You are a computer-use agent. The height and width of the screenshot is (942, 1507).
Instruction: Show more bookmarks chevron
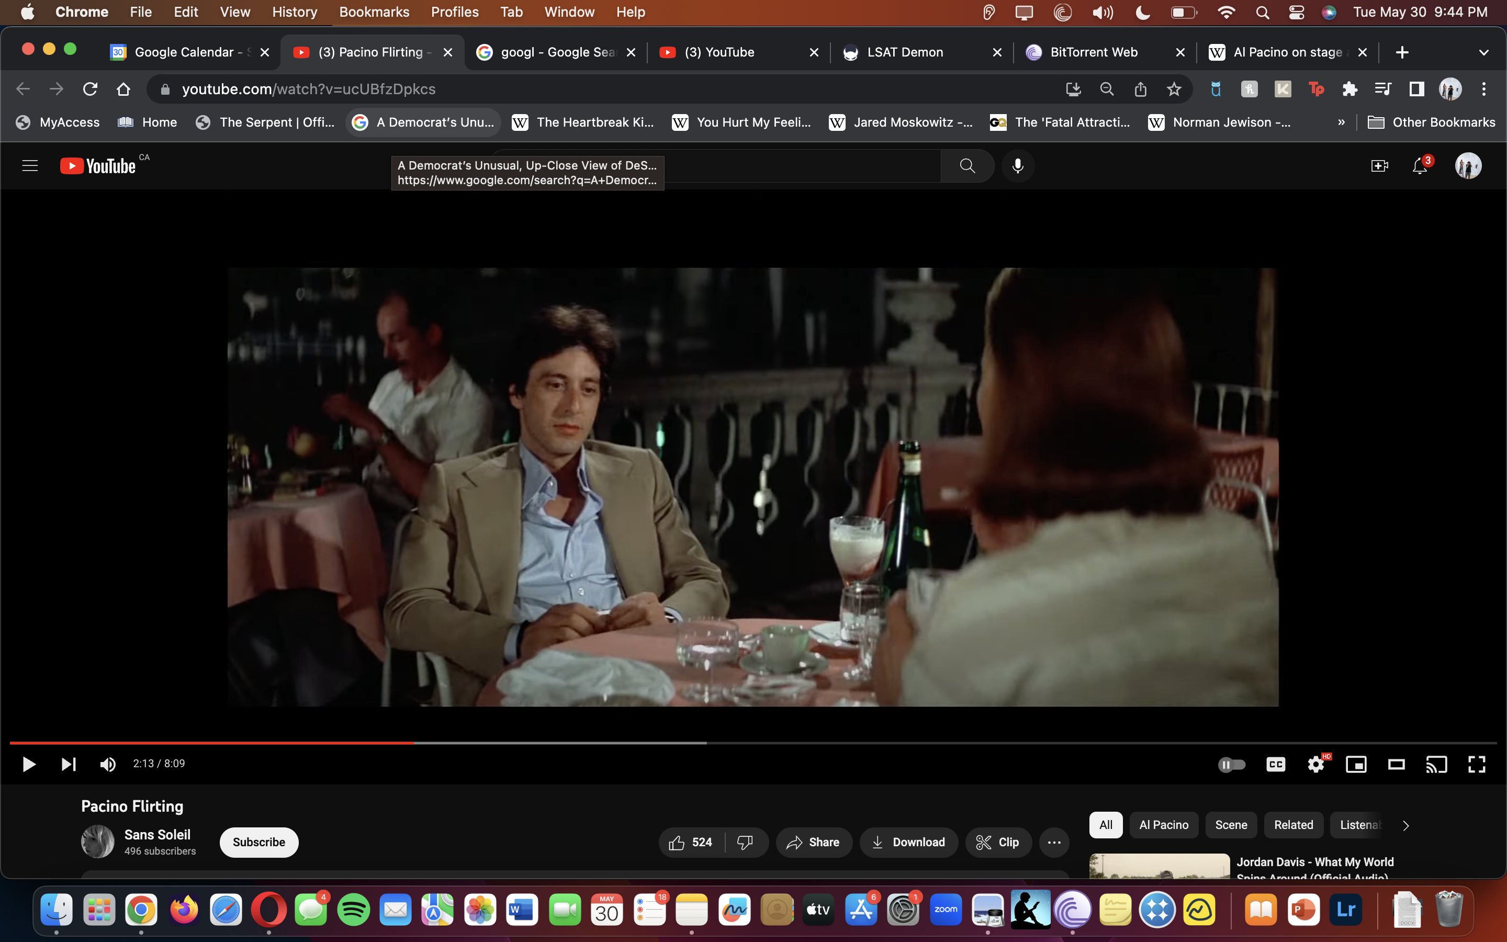click(x=1341, y=122)
